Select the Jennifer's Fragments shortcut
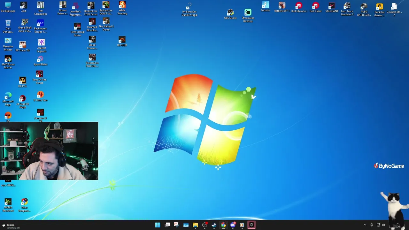Viewport: 409px width, 230px height. (x=76, y=9)
